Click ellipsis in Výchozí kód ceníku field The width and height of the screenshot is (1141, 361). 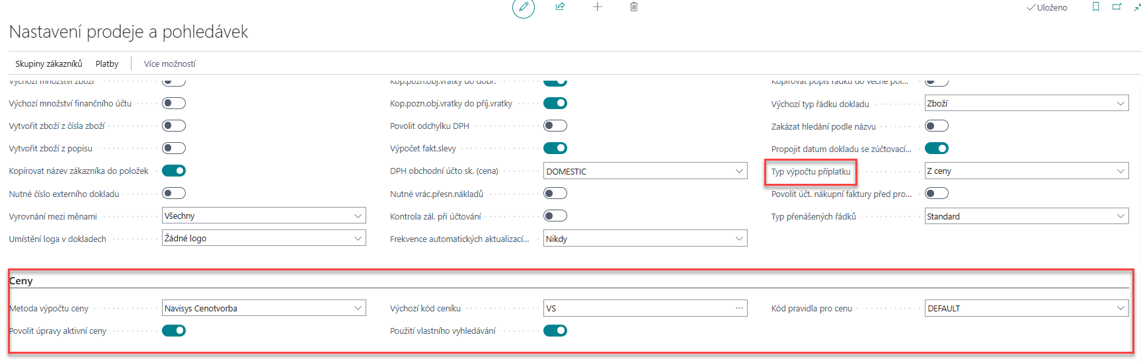coord(738,308)
